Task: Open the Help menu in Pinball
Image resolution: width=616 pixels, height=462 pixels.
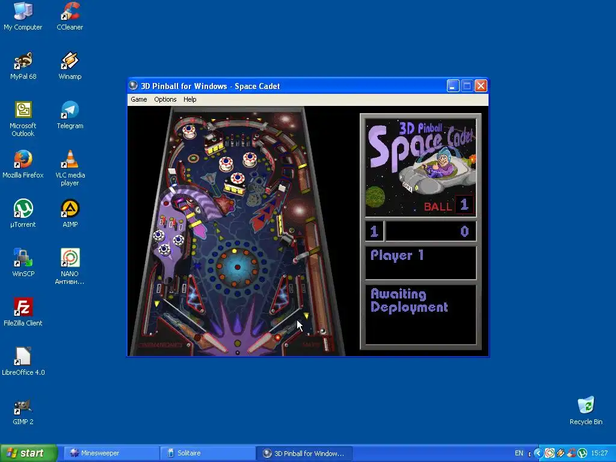Action: [189, 99]
